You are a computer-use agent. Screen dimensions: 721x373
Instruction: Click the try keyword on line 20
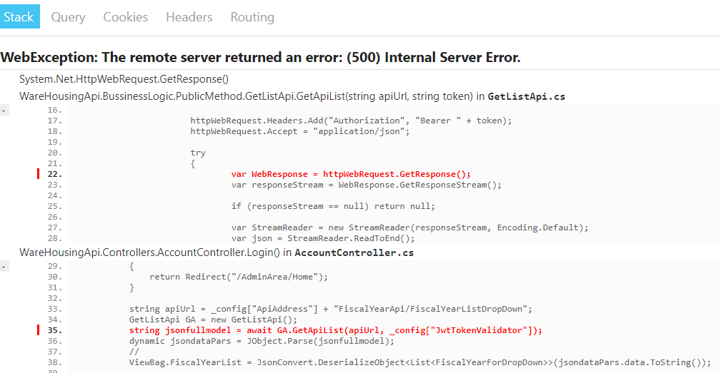(198, 153)
